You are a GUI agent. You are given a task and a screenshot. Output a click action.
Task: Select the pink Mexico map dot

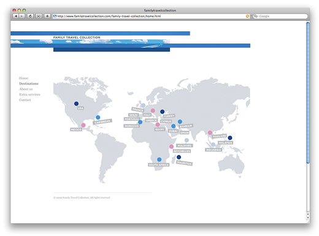[83, 125]
